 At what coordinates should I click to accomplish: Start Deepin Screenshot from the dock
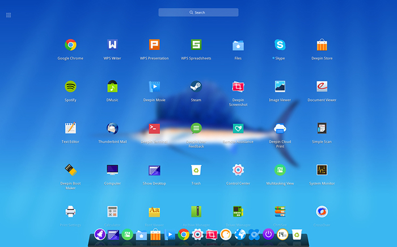click(212, 235)
